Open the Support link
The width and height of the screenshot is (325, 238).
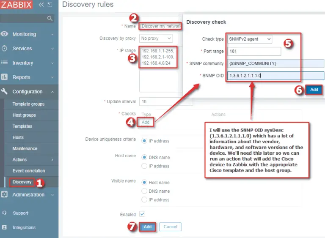pyautogui.click(x=20, y=213)
